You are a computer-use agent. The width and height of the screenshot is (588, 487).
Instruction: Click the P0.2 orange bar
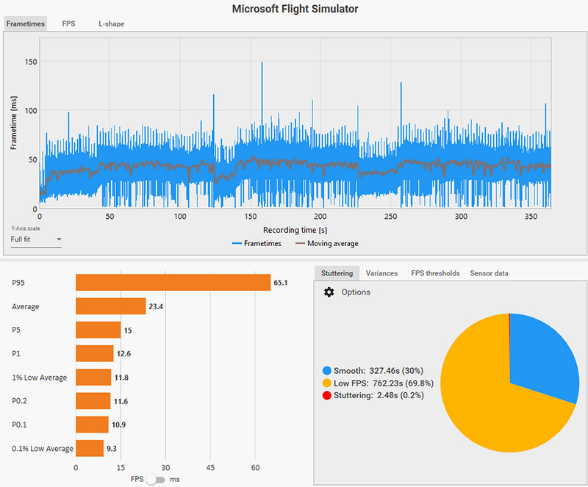click(x=93, y=401)
